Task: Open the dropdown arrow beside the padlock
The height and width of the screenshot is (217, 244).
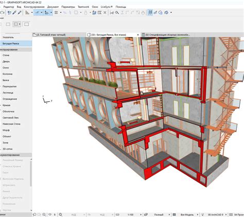Action: click(90, 12)
